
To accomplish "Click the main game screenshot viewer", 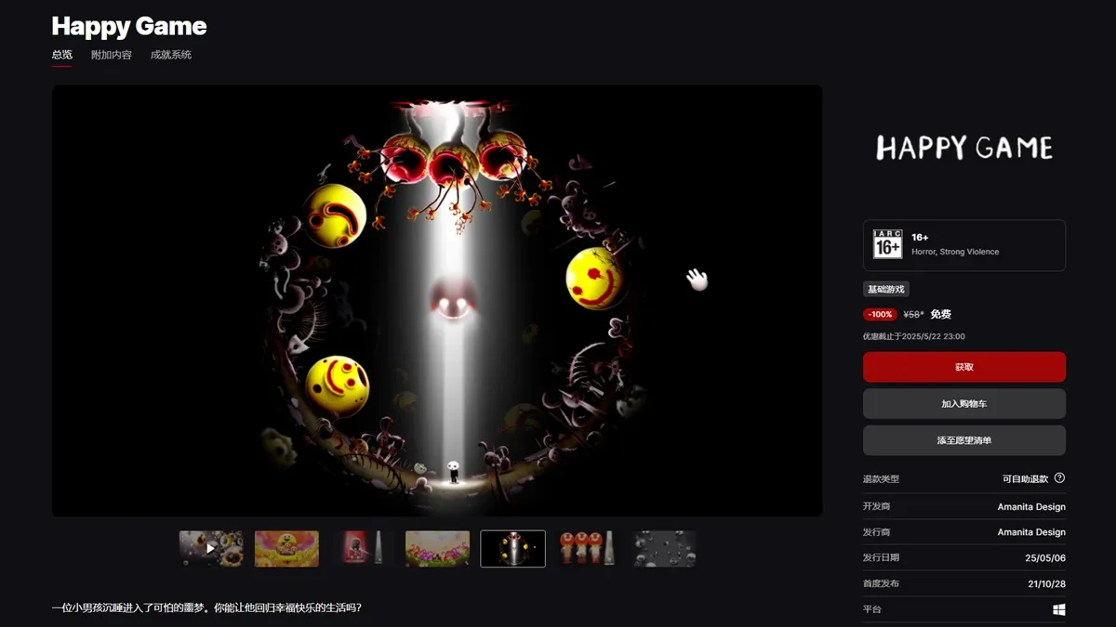I will (437, 301).
